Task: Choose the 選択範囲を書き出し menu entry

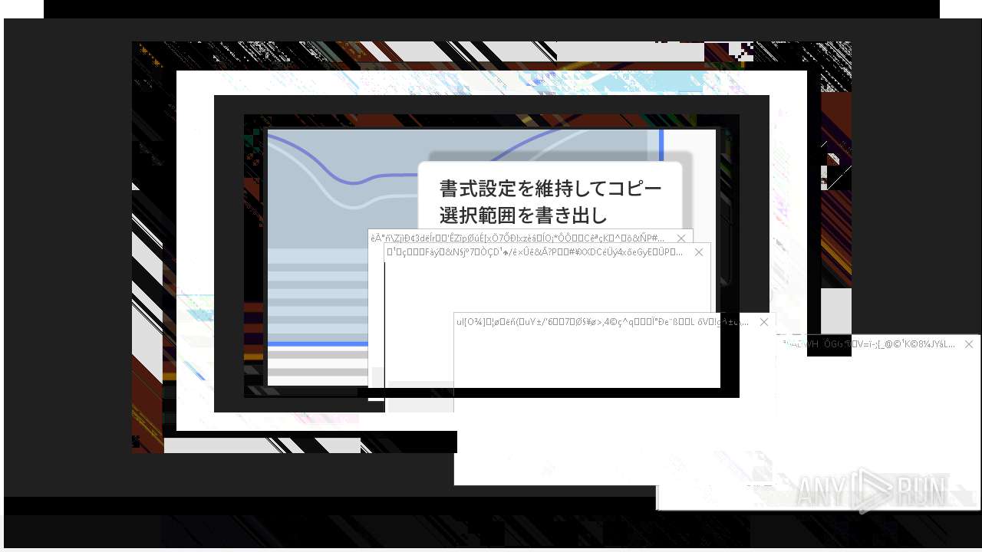Action: pos(523,215)
